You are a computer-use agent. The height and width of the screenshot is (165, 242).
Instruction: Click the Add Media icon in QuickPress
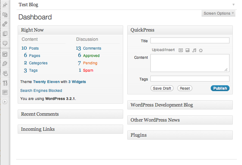click(x=201, y=50)
